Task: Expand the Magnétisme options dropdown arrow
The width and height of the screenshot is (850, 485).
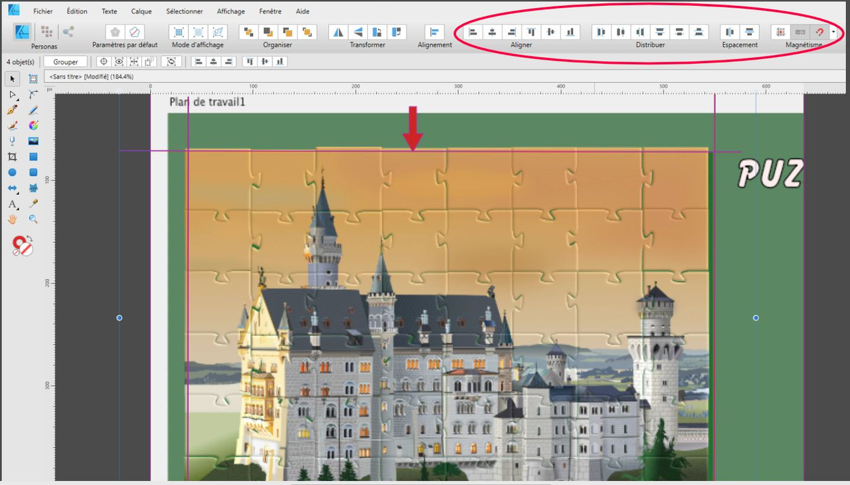Action: [x=833, y=31]
